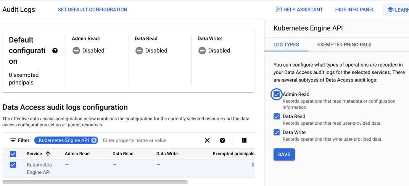Open the Help Assistant chat icon

pyautogui.click(x=279, y=10)
